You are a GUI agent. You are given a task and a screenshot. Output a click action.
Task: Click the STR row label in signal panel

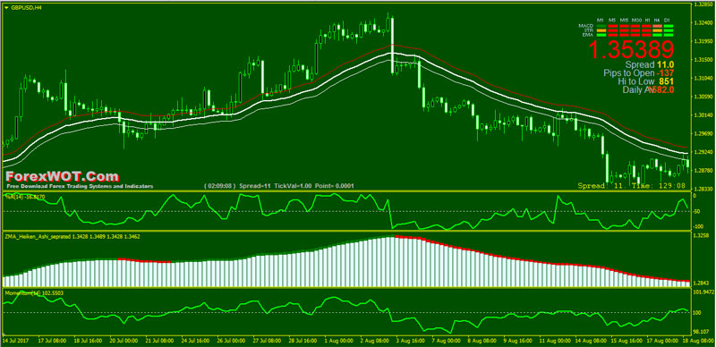[589, 30]
